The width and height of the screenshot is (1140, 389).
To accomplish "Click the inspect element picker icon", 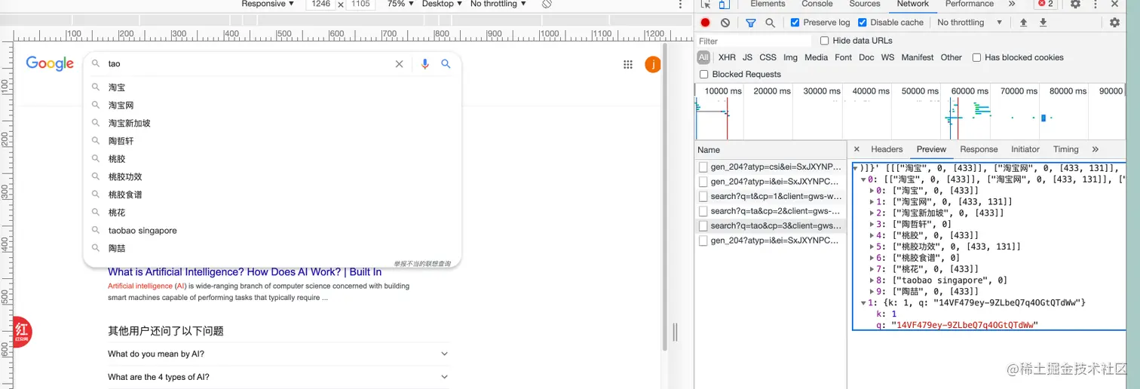I will pos(705,4).
